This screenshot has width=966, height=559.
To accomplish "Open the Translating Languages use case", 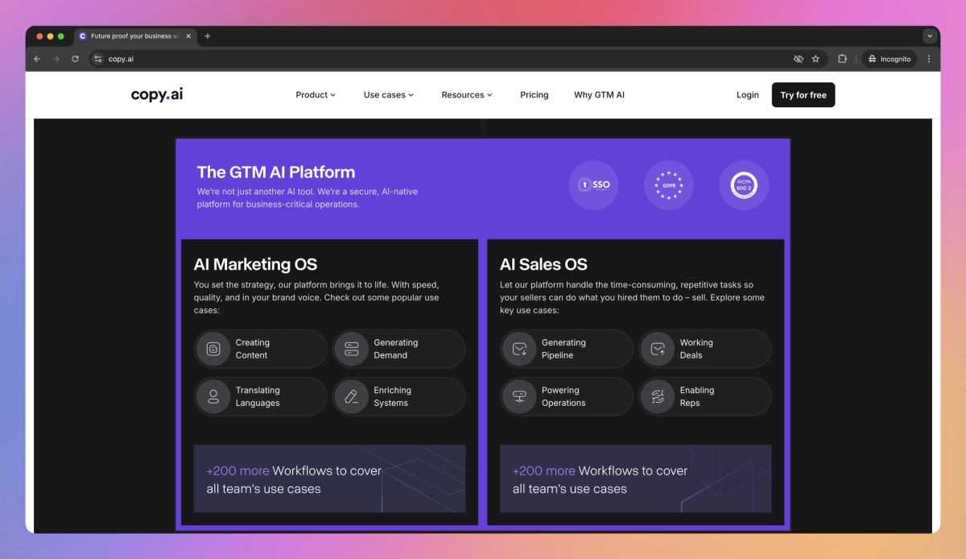I will (x=261, y=396).
